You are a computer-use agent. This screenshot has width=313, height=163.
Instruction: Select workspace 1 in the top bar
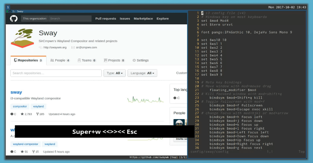[x=8, y=7]
